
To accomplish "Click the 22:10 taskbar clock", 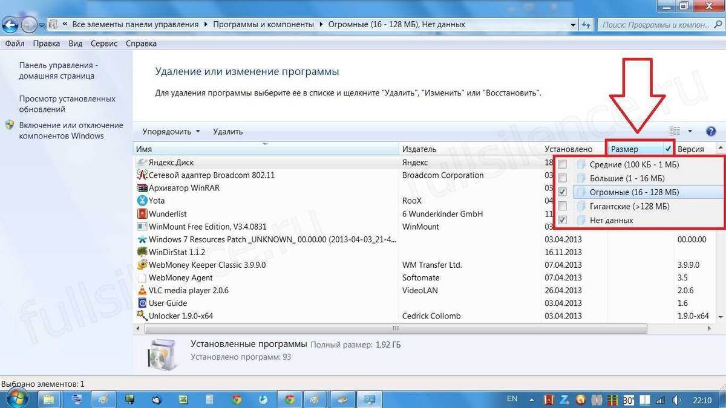I will 702,400.
